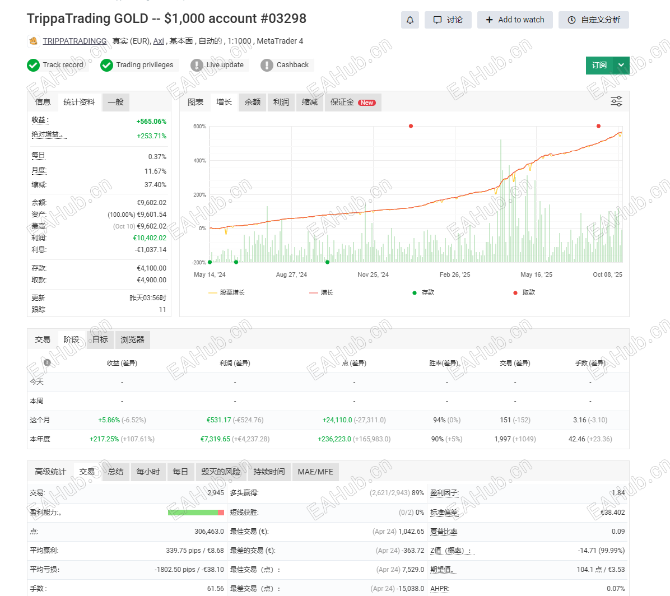
Task: Click Trading privileges green check icon
Action: point(107,66)
